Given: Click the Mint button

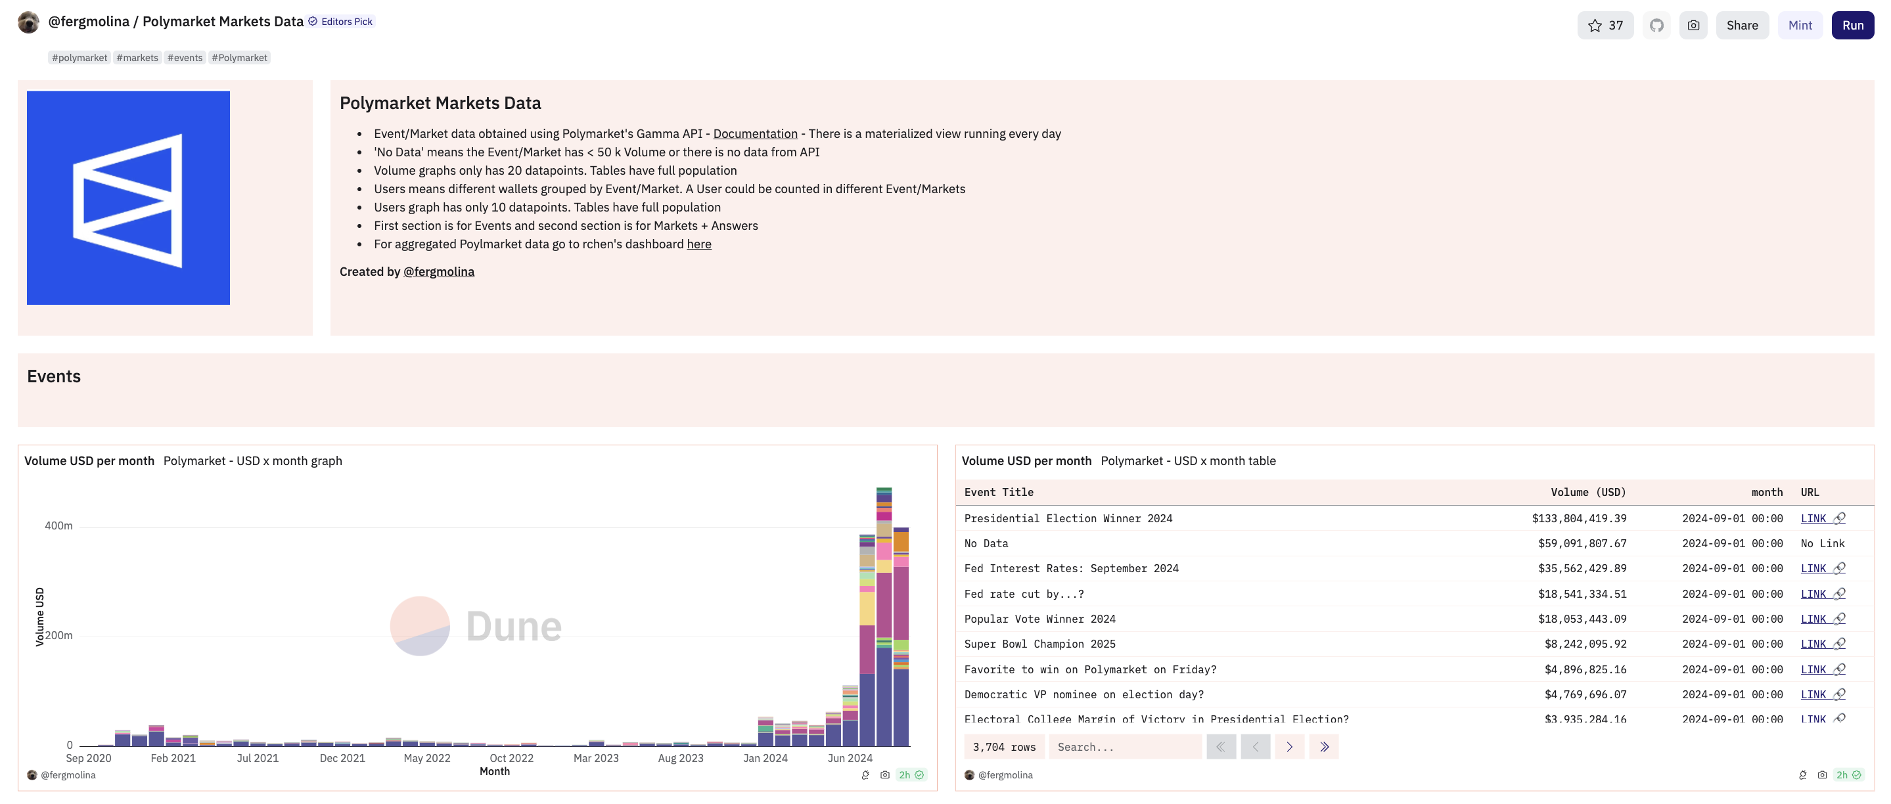Looking at the screenshot, I should click(1799, 25).
